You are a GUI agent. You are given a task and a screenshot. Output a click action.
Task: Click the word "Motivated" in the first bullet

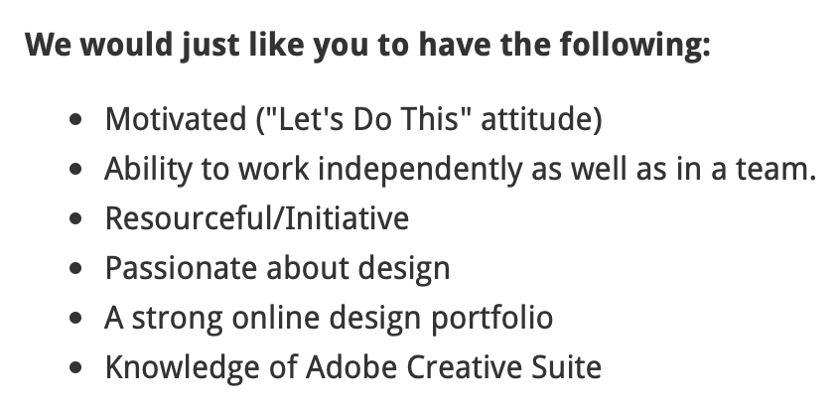176,119
